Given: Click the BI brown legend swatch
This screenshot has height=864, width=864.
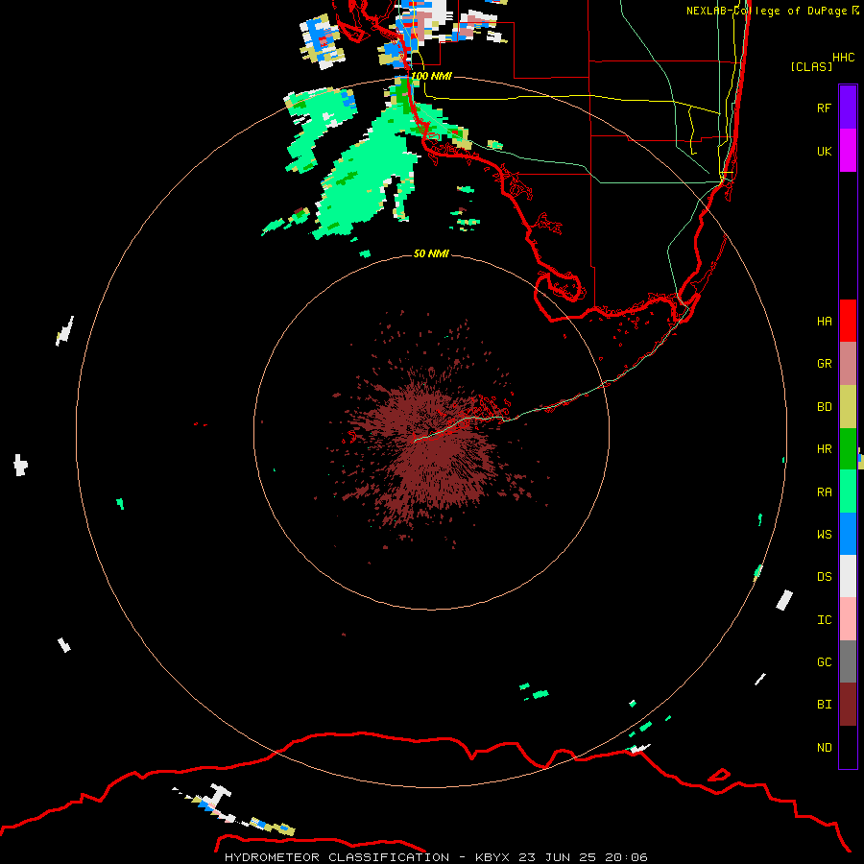Looking at the screenshot, I should click(848, 705).
